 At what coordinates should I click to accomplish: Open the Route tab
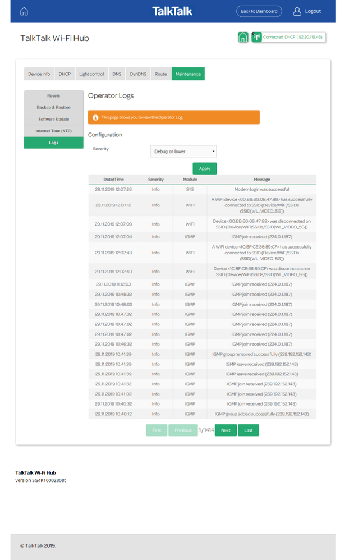(161, 74)
